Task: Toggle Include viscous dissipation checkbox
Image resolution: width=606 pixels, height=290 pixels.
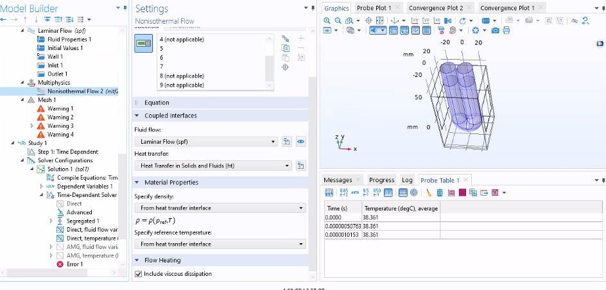Action: (139, 274)
